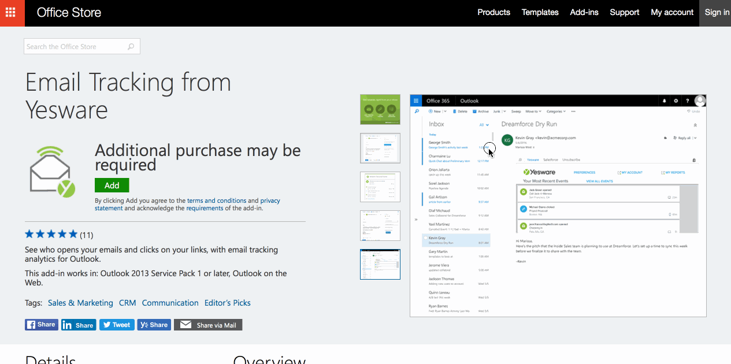731x364 pixels.
Task: Share the add-in on Facebook
Action: [41, 325]
